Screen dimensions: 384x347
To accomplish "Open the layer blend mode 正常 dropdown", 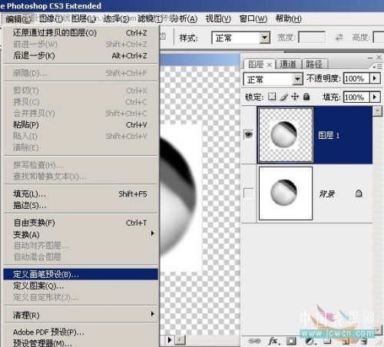I will click(x=273, y=79).
